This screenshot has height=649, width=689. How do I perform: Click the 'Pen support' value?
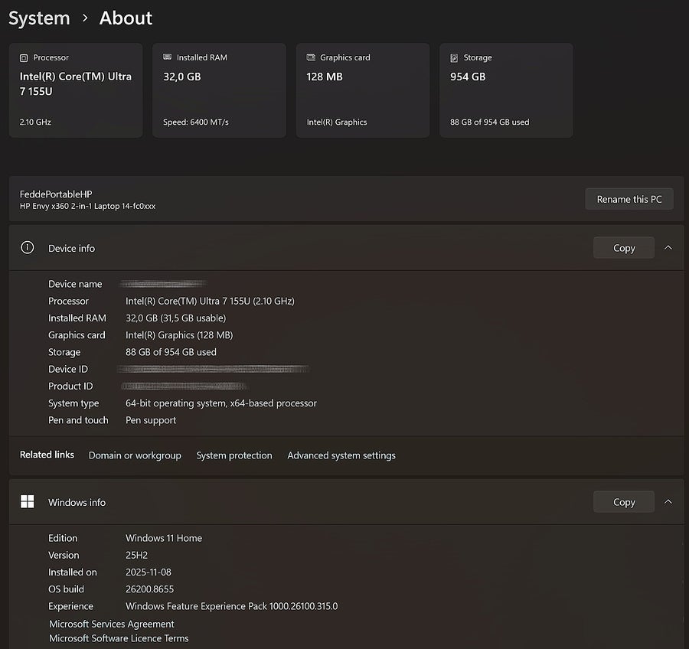[151, 420]
